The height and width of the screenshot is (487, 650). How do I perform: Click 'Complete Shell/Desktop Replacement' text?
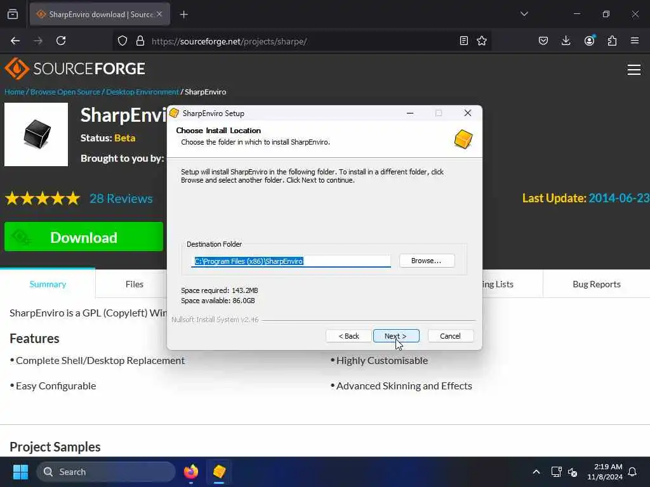[x=100, y=360]
